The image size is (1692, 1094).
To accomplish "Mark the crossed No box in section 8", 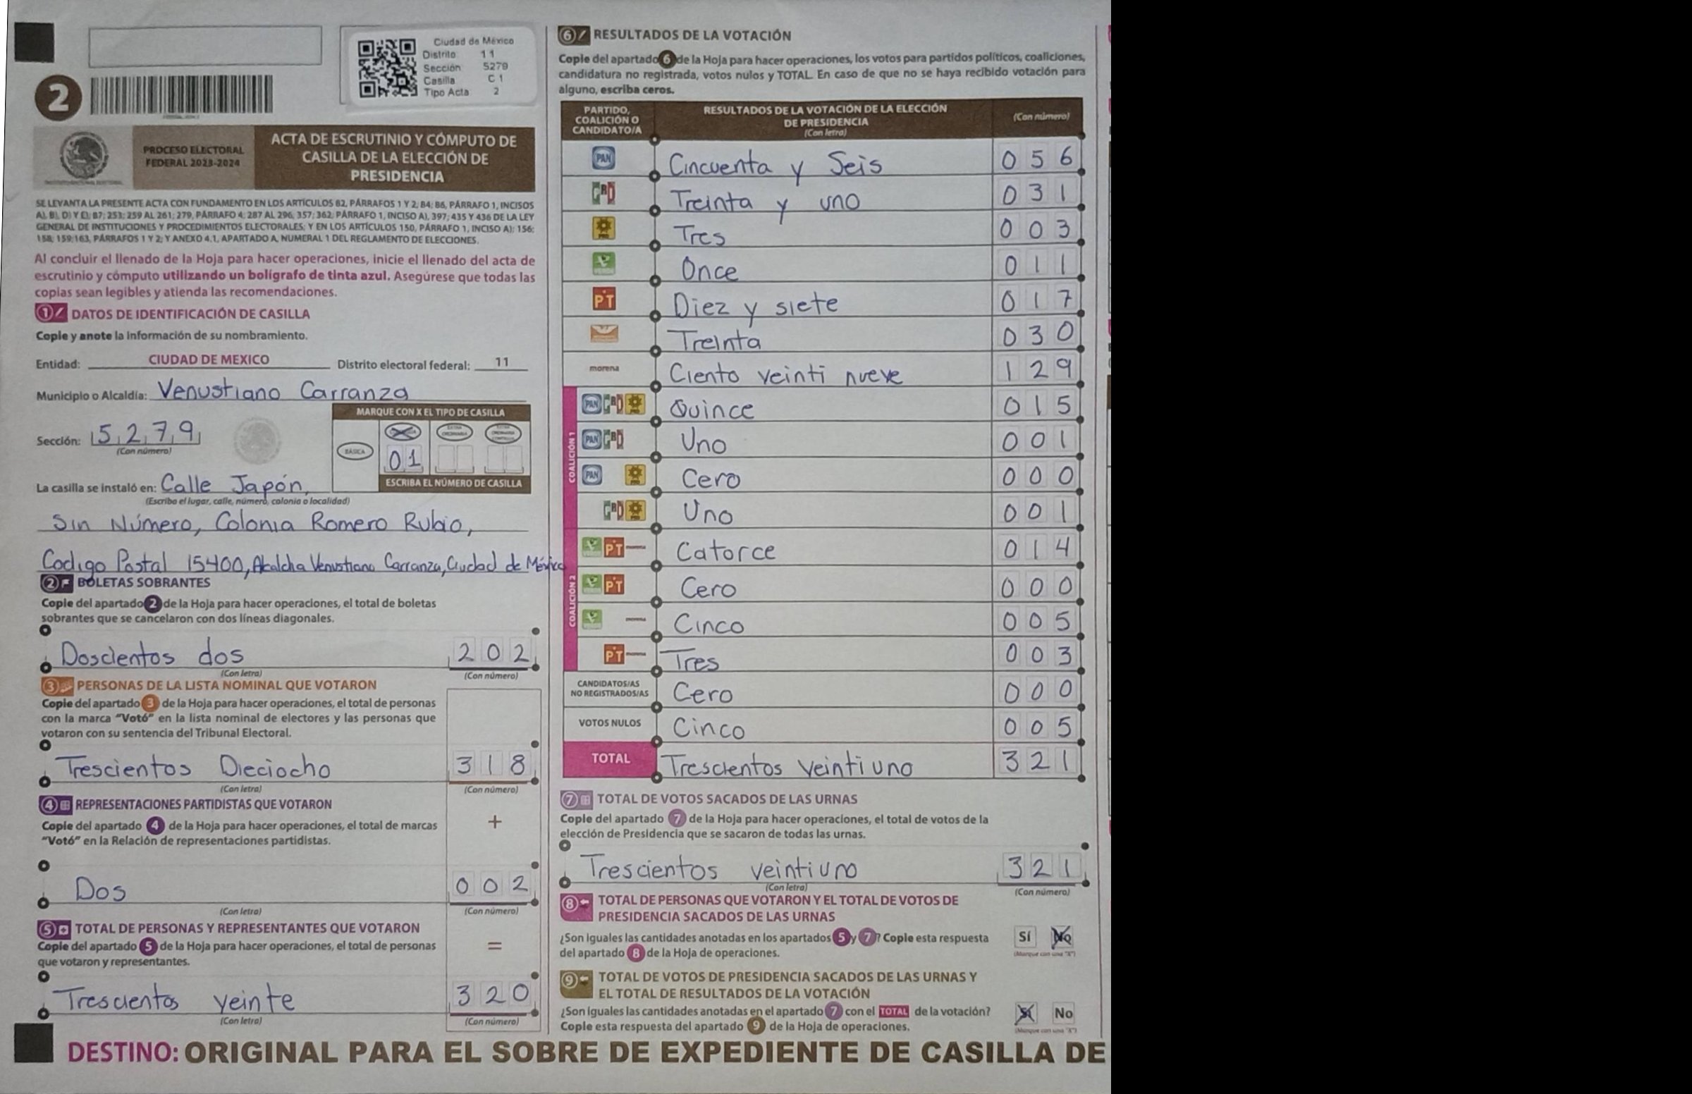I will click(x=1062, y=937).
